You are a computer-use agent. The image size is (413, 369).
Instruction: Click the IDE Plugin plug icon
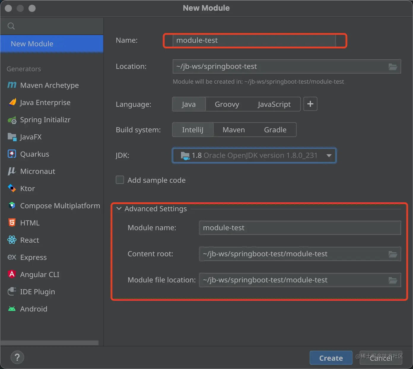12,291
